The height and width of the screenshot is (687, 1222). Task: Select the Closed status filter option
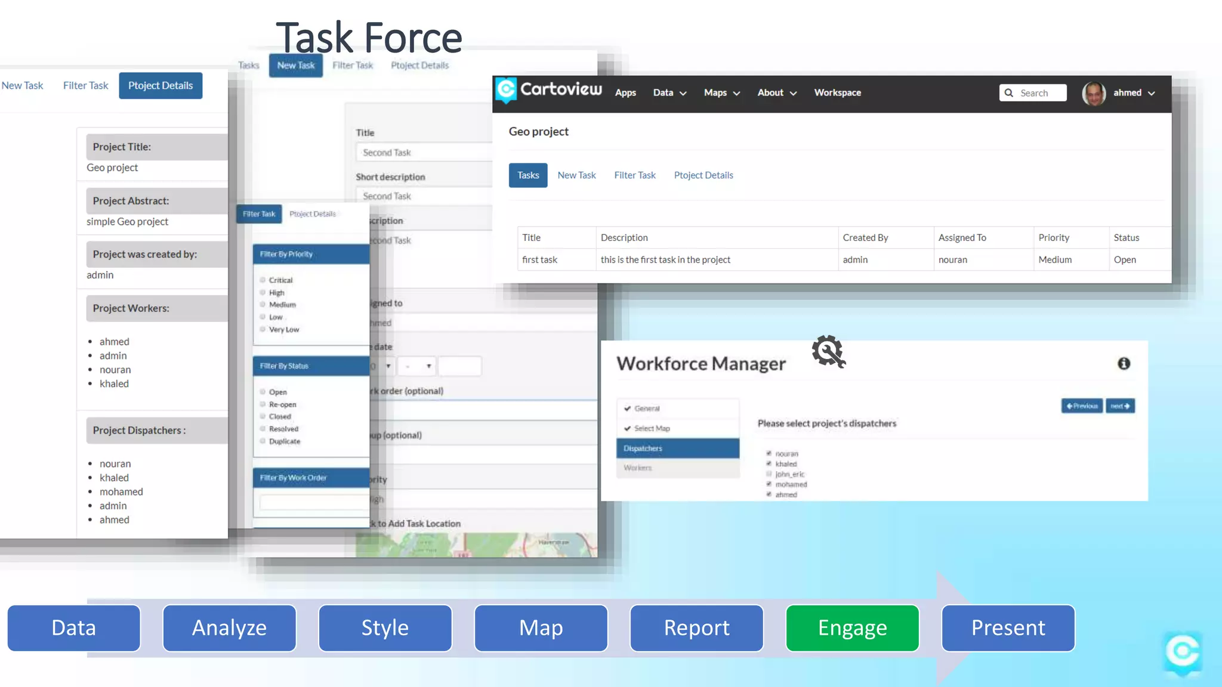[x=263, y=416]
